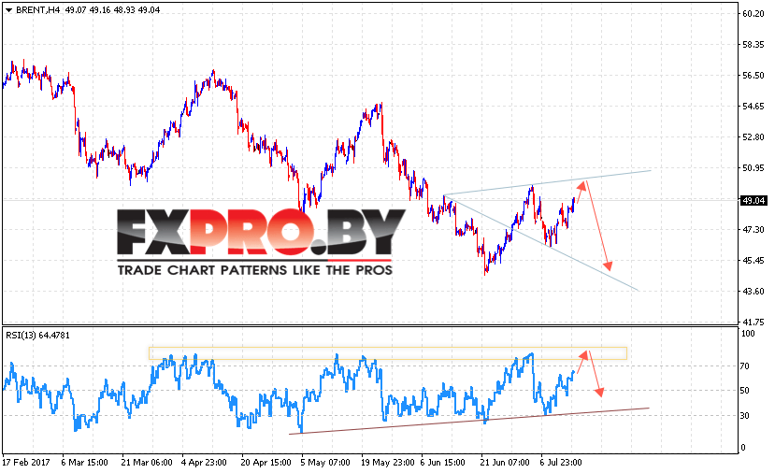Click the 52.80 price axis label

point(753,136)
